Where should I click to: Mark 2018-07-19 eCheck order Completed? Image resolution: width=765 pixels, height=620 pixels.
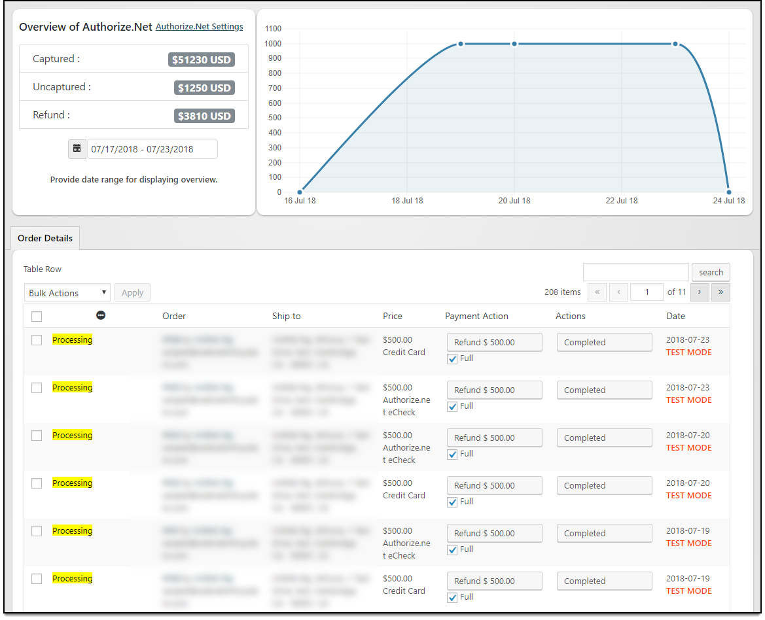[605, 533]
